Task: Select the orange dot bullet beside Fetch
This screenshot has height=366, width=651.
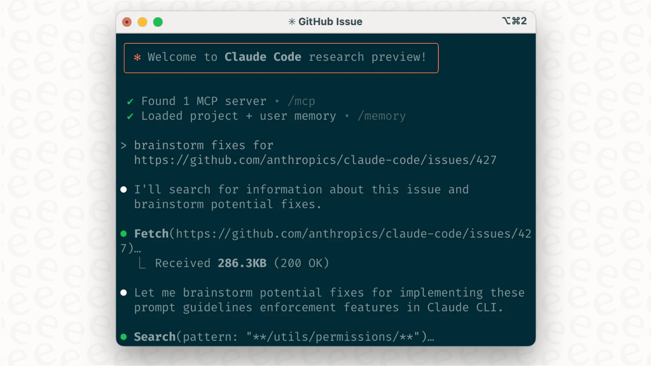Action: 124,234
